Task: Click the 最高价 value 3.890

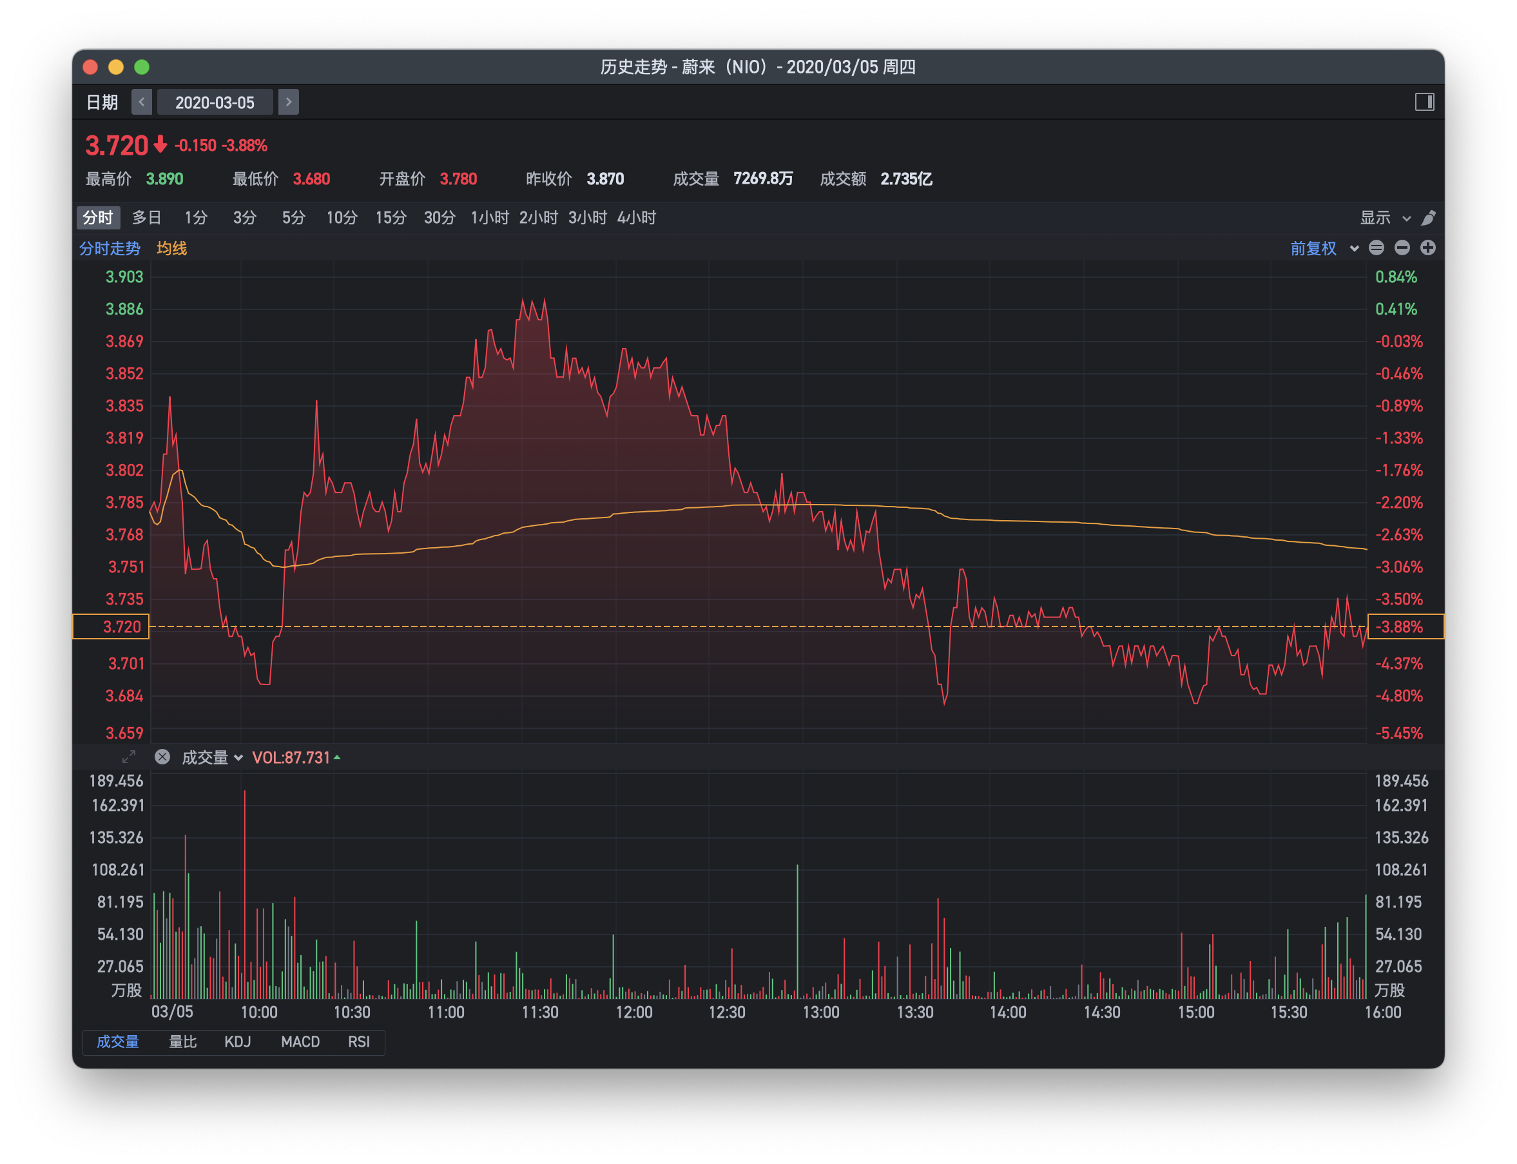Action: coord(164,179)
